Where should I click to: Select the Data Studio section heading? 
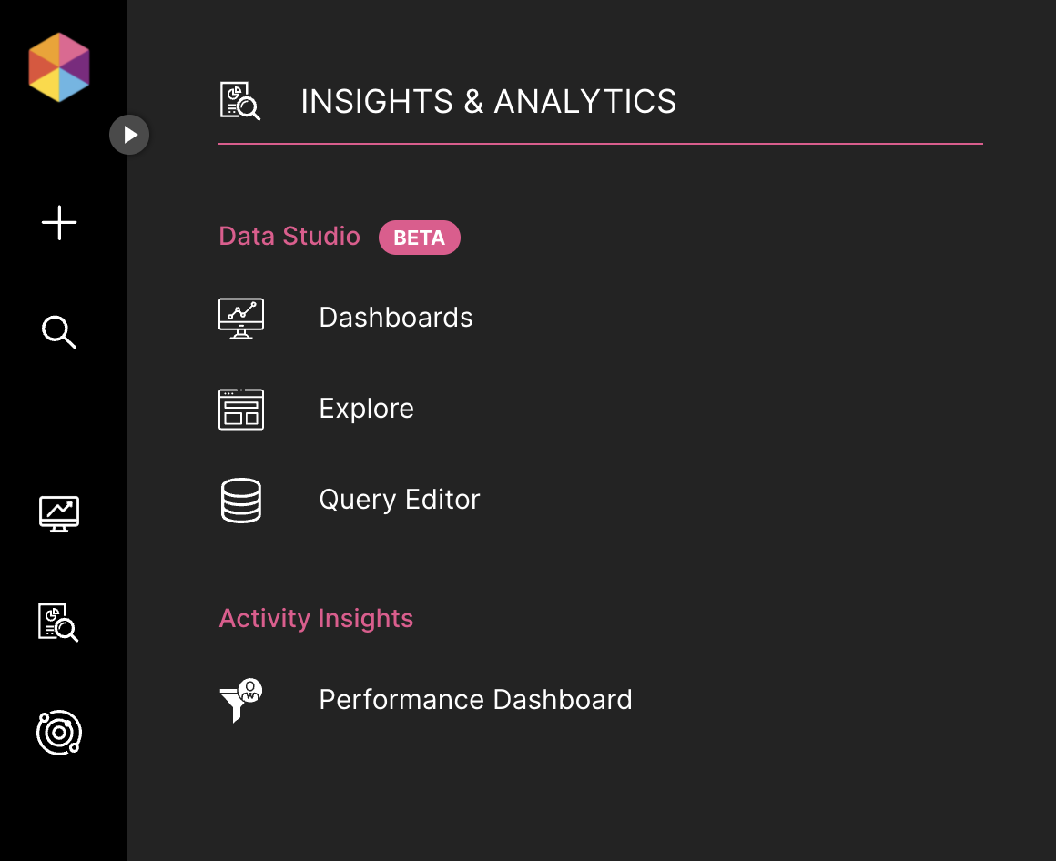tap(289, 237)
